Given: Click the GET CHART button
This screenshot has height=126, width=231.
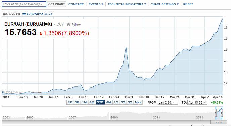Looking at the screenshot, I should point(56,4).
